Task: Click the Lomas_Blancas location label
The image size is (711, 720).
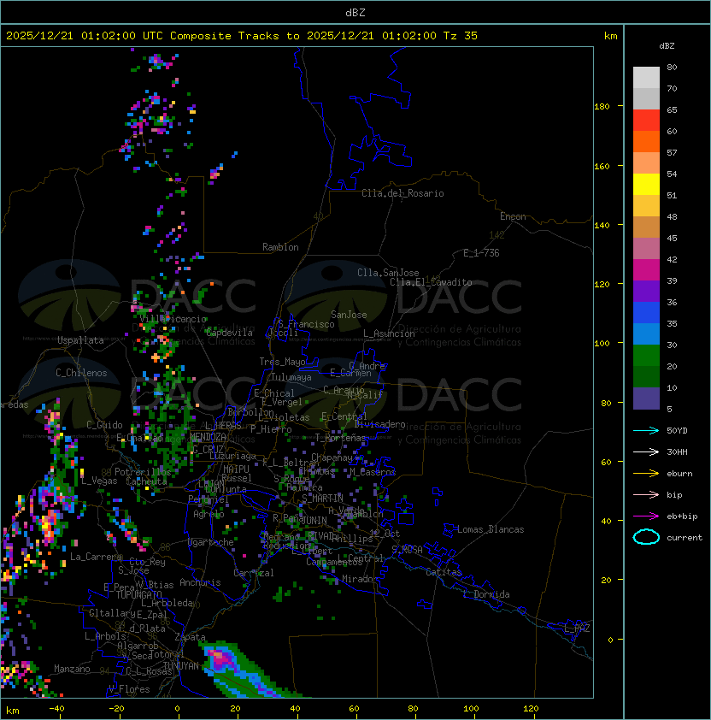Action: click(491, 529)
